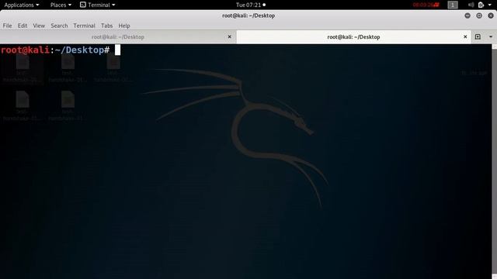497x279 pixels.
Task: Click the Terminal icon in top bar
Action: [x=83, y=5]
